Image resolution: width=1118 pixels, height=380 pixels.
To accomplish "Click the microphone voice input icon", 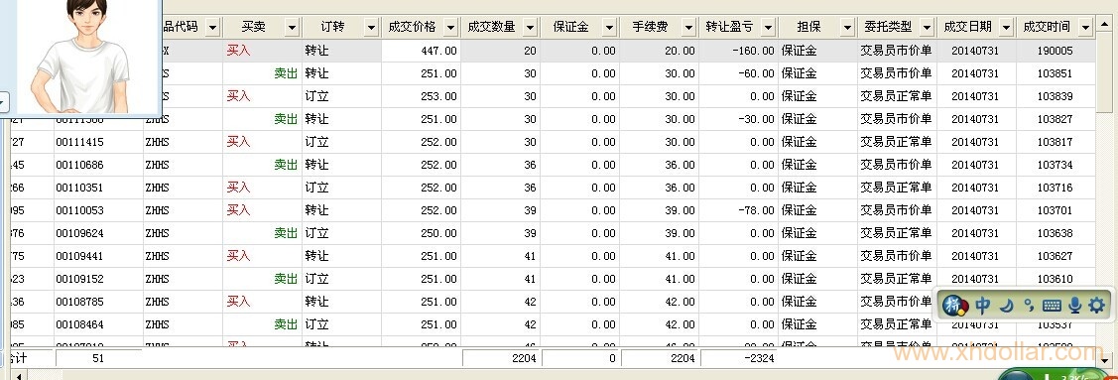I will pyautogui.click(x=1075, y=306).
